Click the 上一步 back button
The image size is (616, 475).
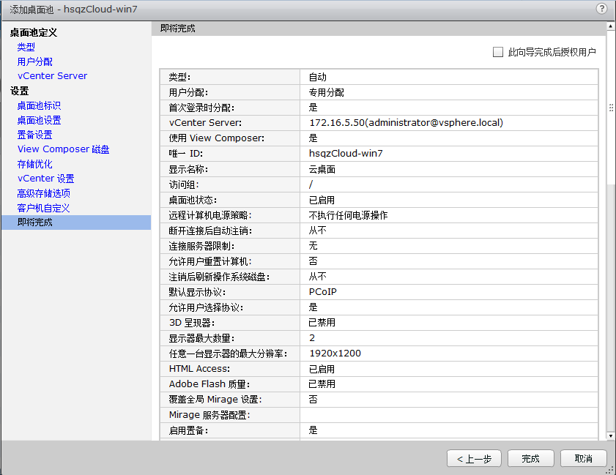coord(474,458)
